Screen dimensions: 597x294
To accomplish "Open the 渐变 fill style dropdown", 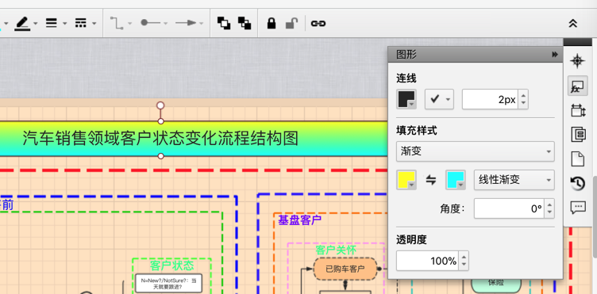I will coord(476,151).
